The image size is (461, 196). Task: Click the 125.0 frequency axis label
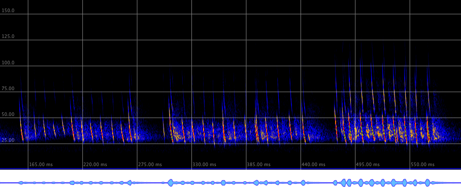click(x=8, y=36)
